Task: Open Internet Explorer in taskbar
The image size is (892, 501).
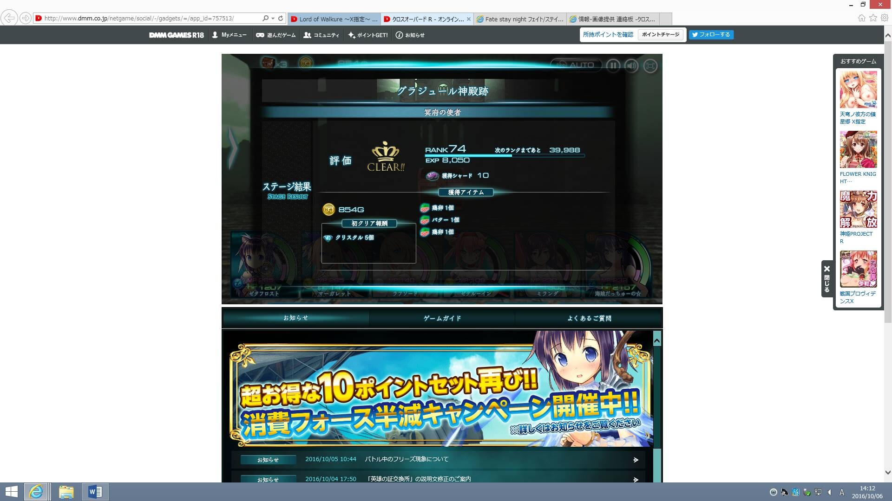Action: [x=36, y=492]
